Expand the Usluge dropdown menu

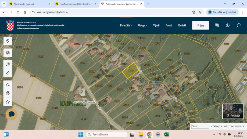click(142, 25)
